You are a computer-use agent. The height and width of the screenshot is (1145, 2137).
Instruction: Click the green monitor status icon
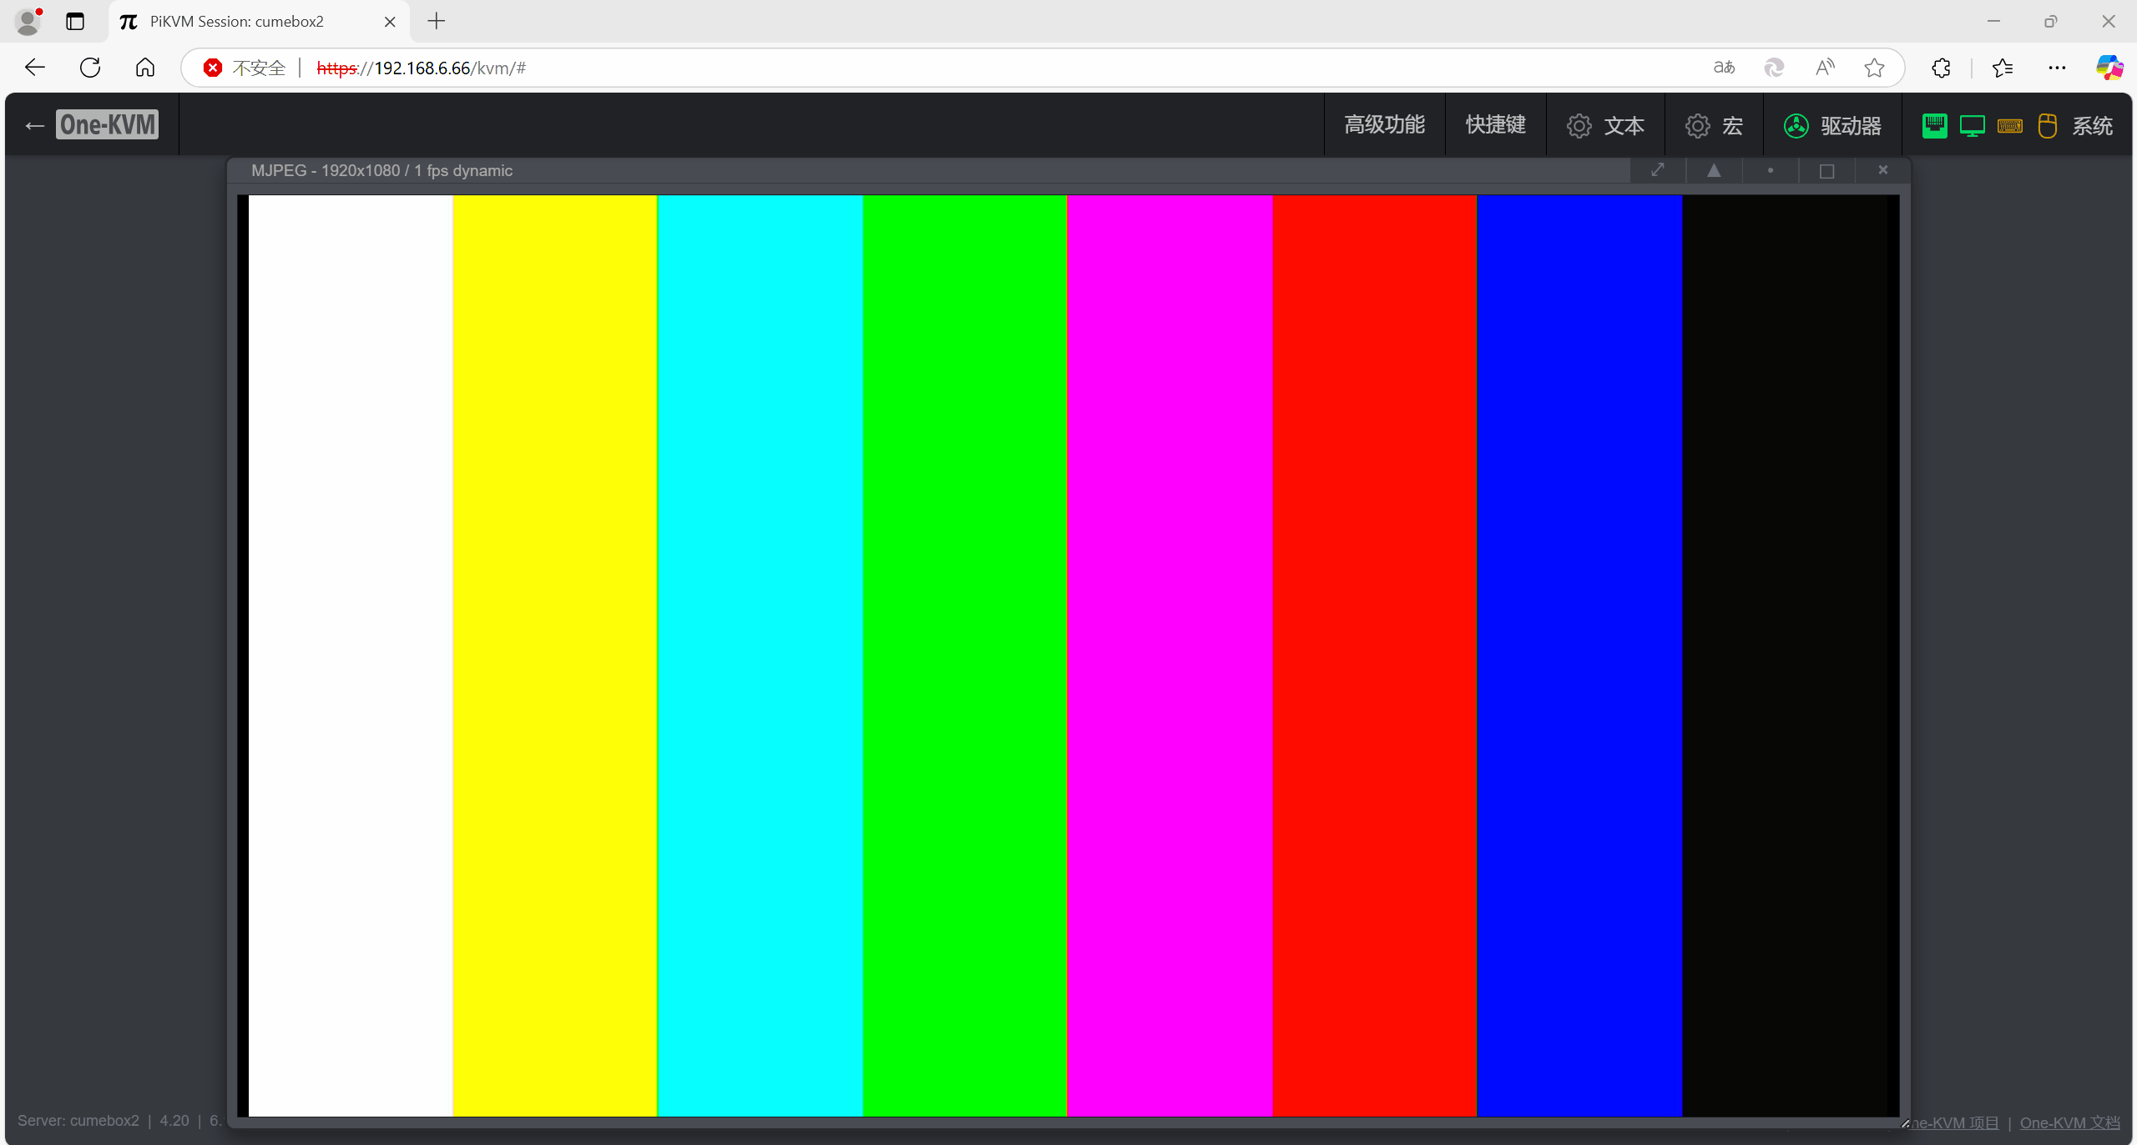click(x=1972, y=126)
